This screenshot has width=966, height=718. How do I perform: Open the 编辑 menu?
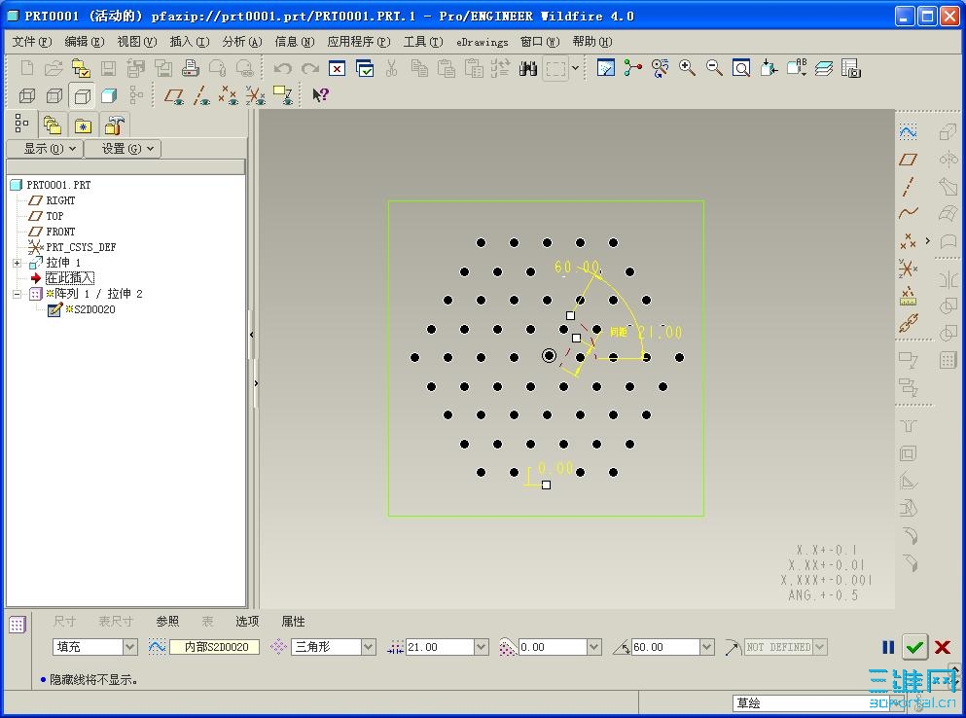tap(85, 41)
